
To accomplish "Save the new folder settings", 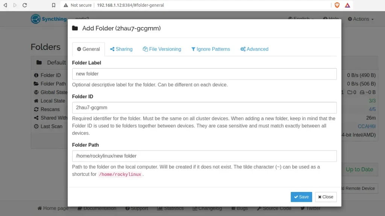I will (x=301, y=197).
